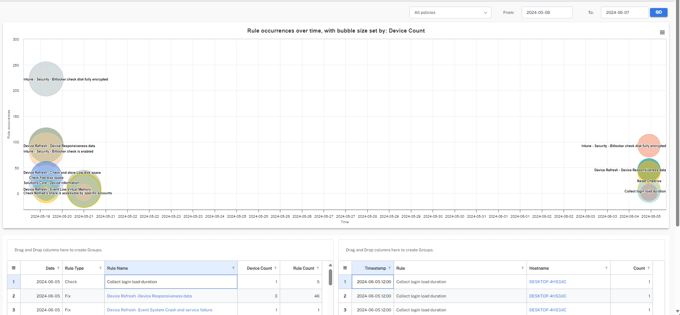Viewport: 680px width, 315px height.
Task: Open the Rule Type column filter
Action: (x=100, y=268)
